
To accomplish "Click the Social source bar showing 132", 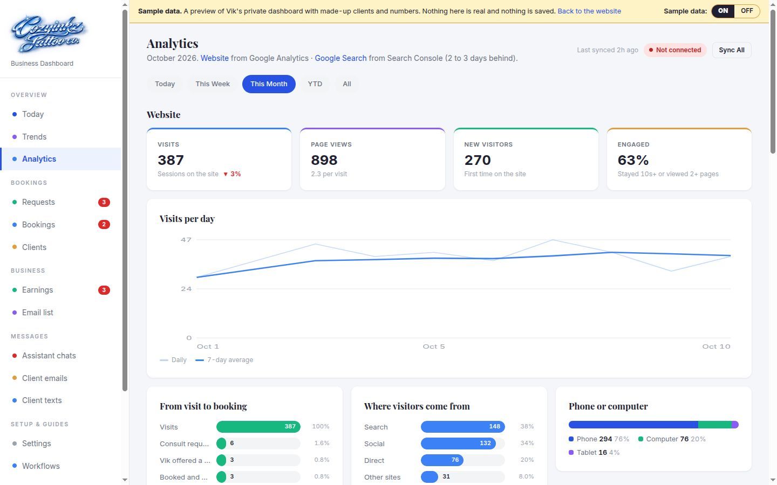I will [x=458, y=444].
